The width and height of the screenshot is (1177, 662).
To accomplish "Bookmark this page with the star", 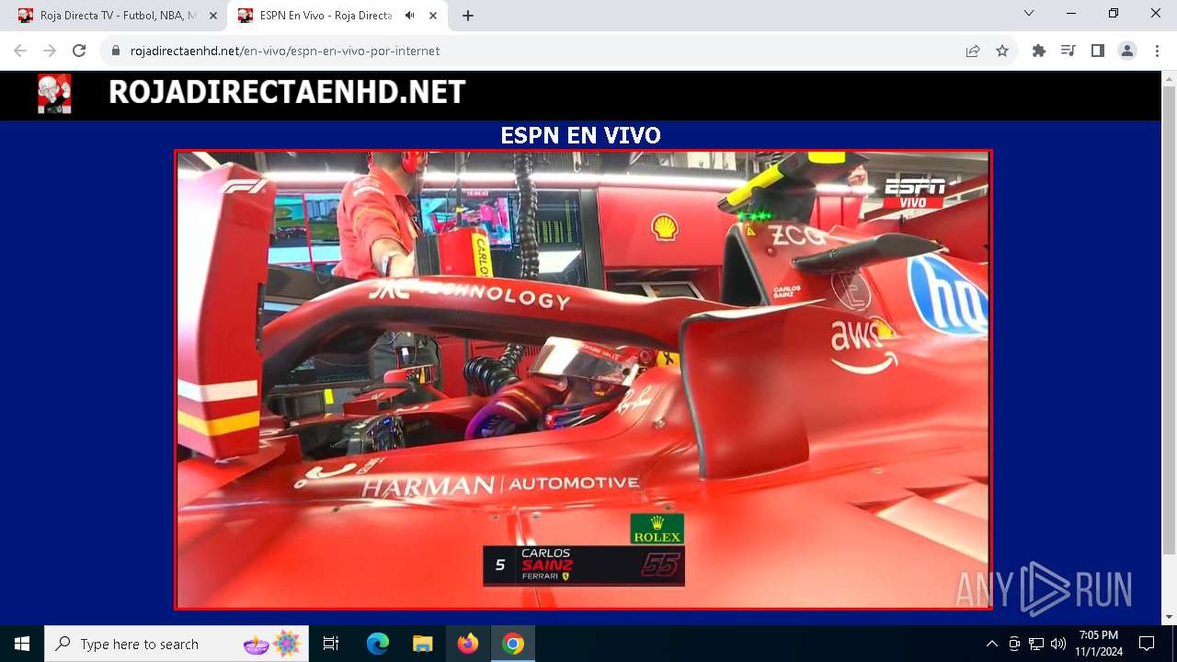I will coord(1002,51).
